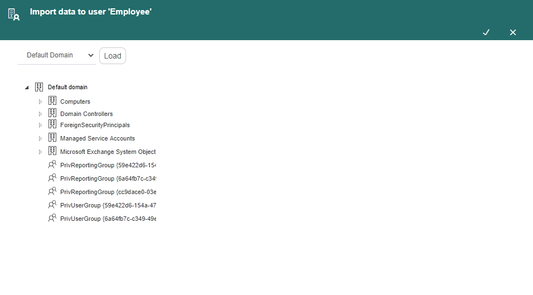Click the Domain Controllers building icon
Screen dimensions: 533x295
(x=52, y=113)
